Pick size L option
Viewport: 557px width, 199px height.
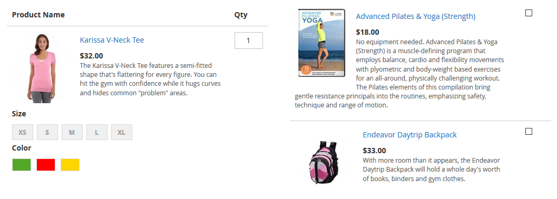pos(96,132)
